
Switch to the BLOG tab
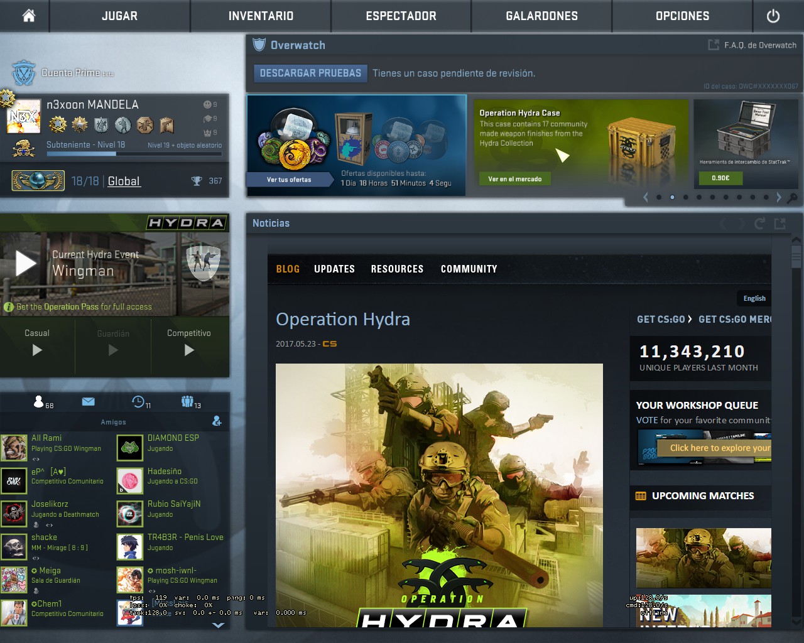pos(288,269)
